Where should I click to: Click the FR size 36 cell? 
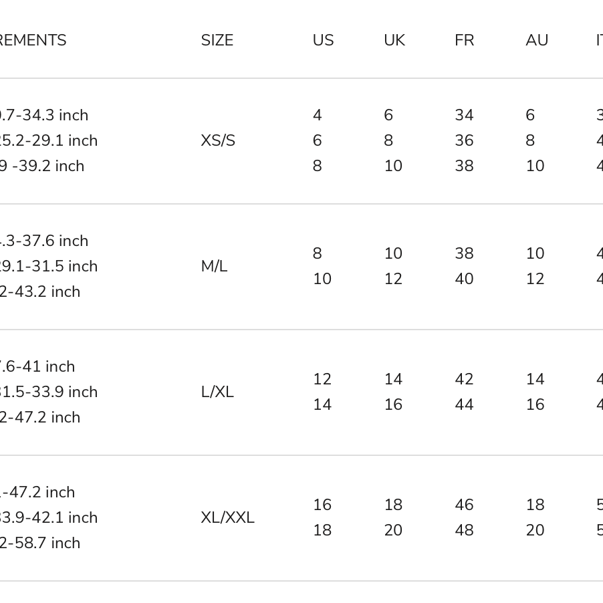(x=464, y=141)
